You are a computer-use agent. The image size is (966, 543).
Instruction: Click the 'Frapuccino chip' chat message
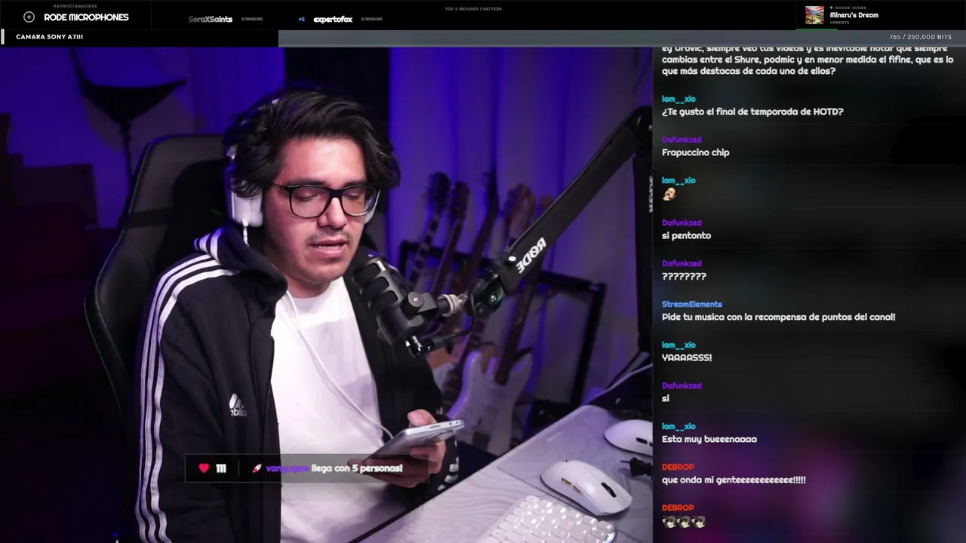696,152
